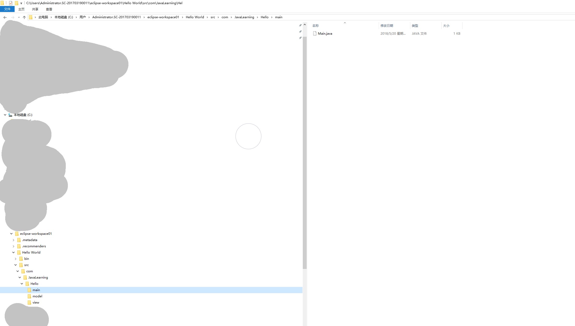Viewport: 575px width, 326px height.
Task: Click New Folder quick access icon
Action: click(16, 3)
